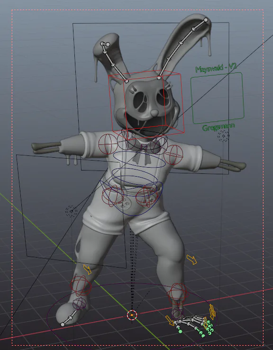The width and height of the screenshot is (273, 350).
Task: Select the blue chest ring control
Action: tap(140, 159)
